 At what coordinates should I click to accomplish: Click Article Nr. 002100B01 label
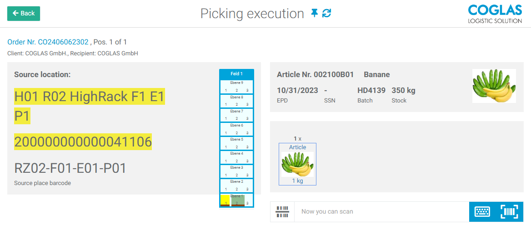point(315,74)
